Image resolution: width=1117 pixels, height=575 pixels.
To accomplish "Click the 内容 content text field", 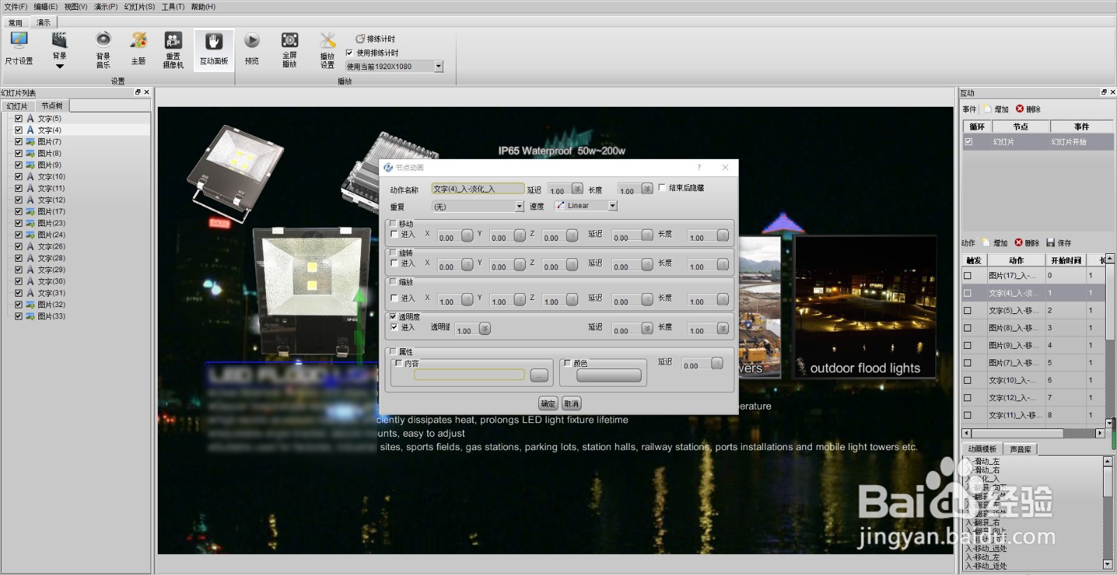I will 469,375.
